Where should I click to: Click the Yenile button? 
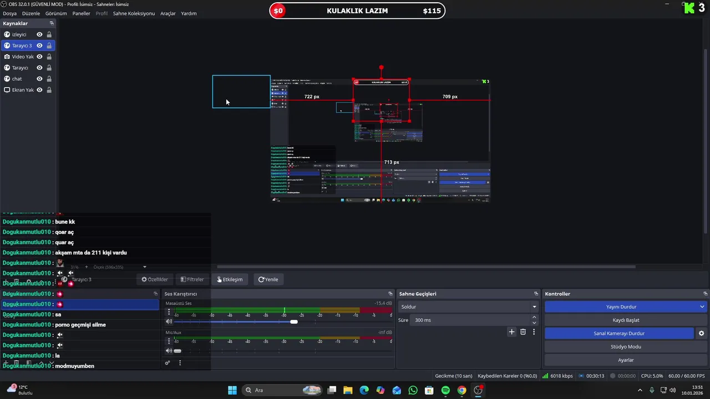[268, 279]
